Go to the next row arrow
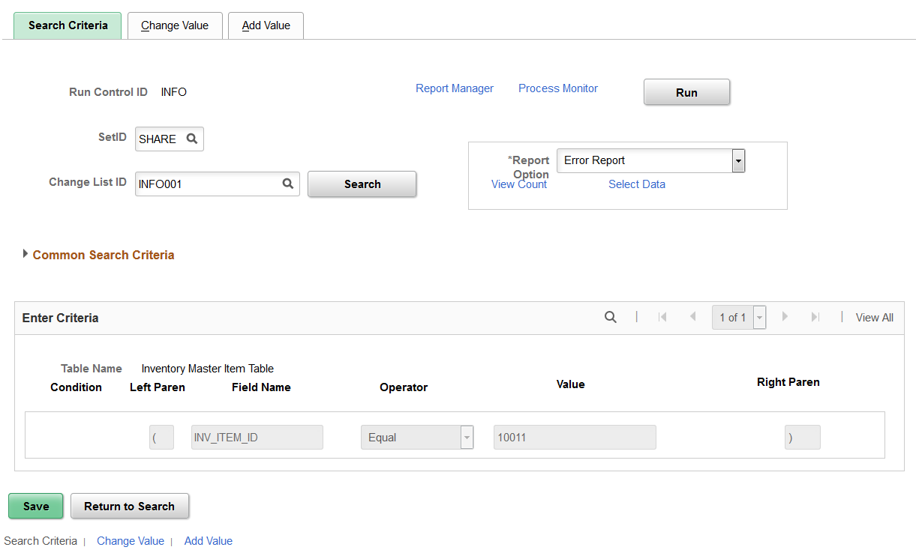The height and width of the screenshot is (550, 916). pos(785,317)
